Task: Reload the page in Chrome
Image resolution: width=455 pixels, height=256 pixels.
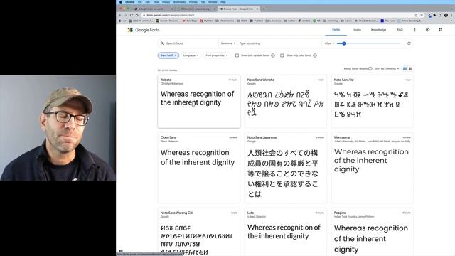Action: tap(131, 15)
